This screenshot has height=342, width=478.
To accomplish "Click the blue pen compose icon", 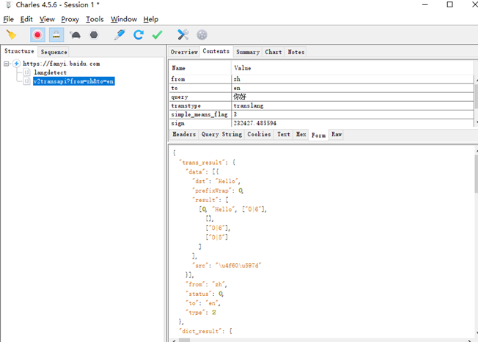I will tap(119, 34).
